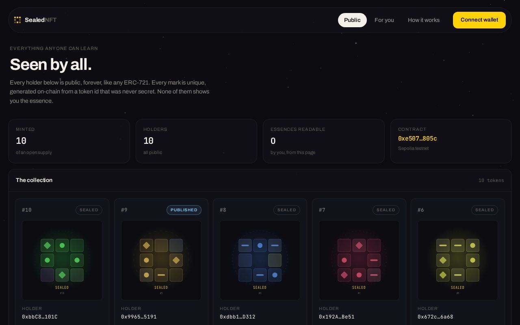Click the SEALED badge on token #6
520x325 pixels.
(x=485, y=210)
